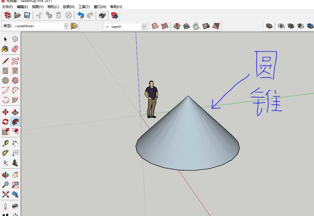Expand the 类型 <undefined> dropdown arrow
The height and width of the screenshot is (216, 314).
tap(66, 26)
